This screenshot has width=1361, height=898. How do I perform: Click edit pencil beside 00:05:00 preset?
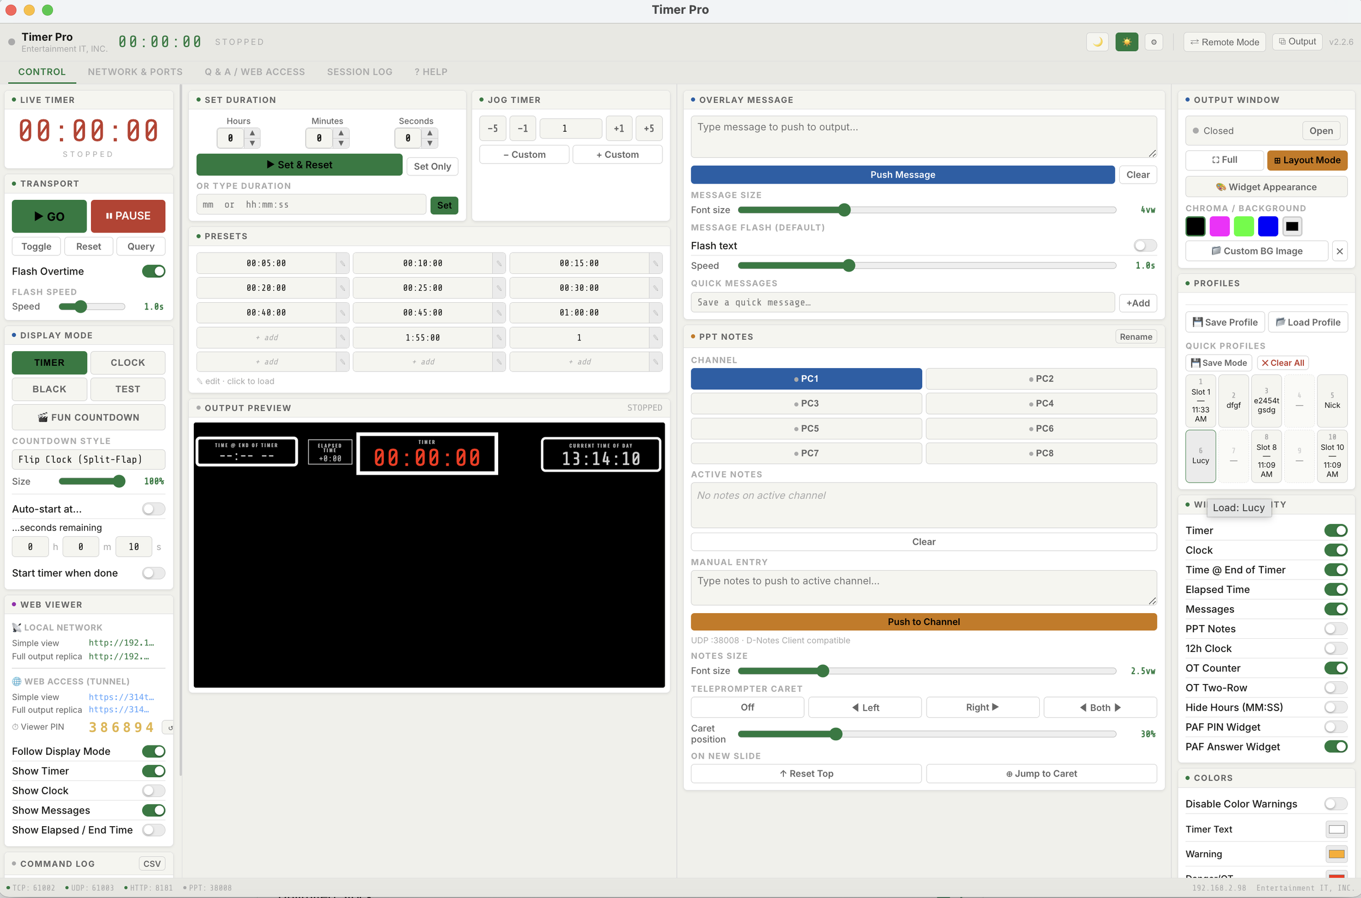click(342, 264)
